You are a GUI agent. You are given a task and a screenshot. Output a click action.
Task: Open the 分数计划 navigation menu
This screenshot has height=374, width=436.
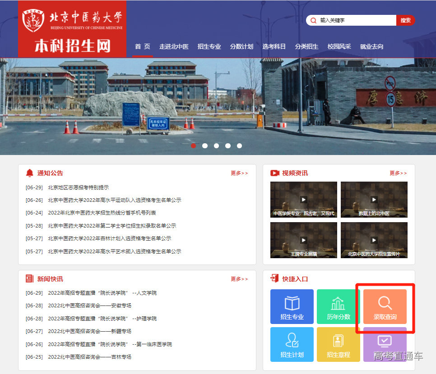(241, 46)
